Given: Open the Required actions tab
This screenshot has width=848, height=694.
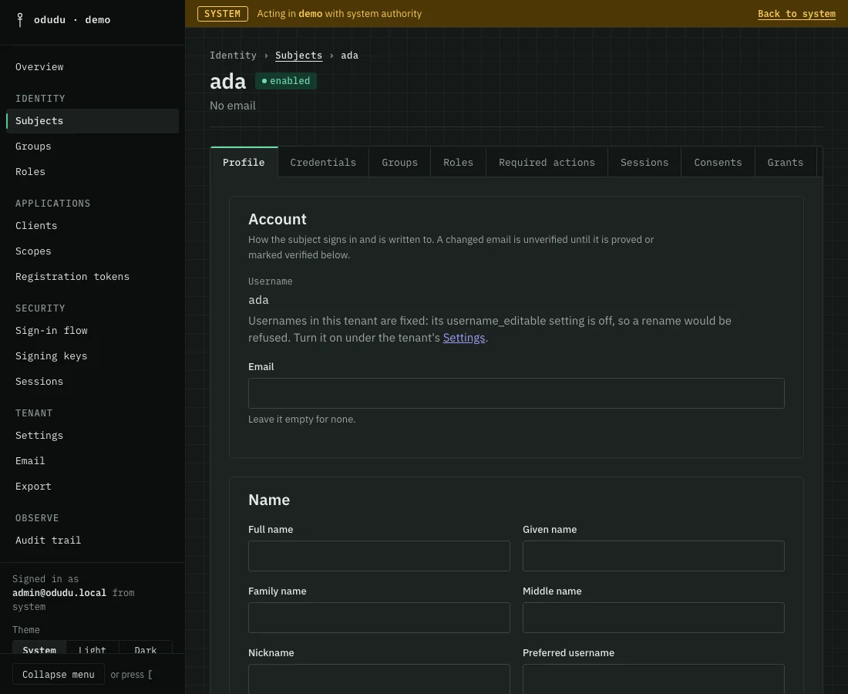Looking at the screenshot, I should [x=547, y=162].
